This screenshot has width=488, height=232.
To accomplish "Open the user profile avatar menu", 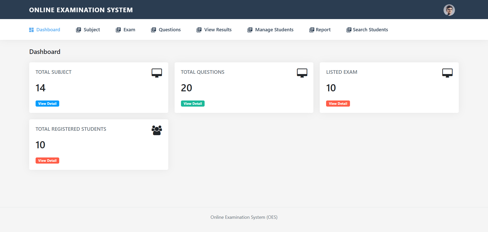I will [449, 10].
